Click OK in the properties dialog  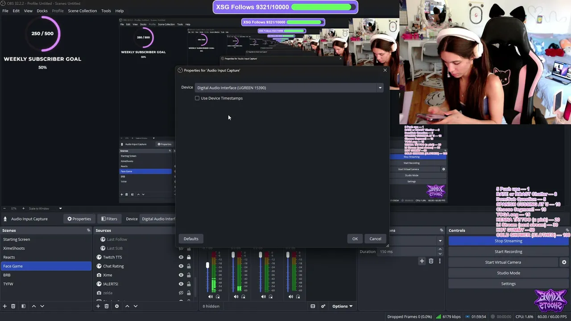[x=355, y=239]
